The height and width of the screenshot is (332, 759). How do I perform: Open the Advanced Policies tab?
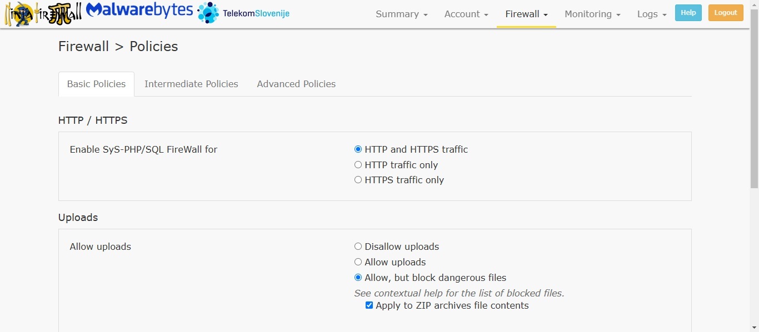(x=296, y=84)
